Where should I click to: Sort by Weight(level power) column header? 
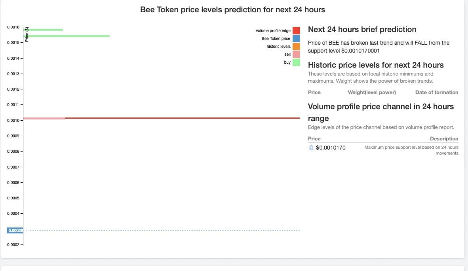point(372,93)
